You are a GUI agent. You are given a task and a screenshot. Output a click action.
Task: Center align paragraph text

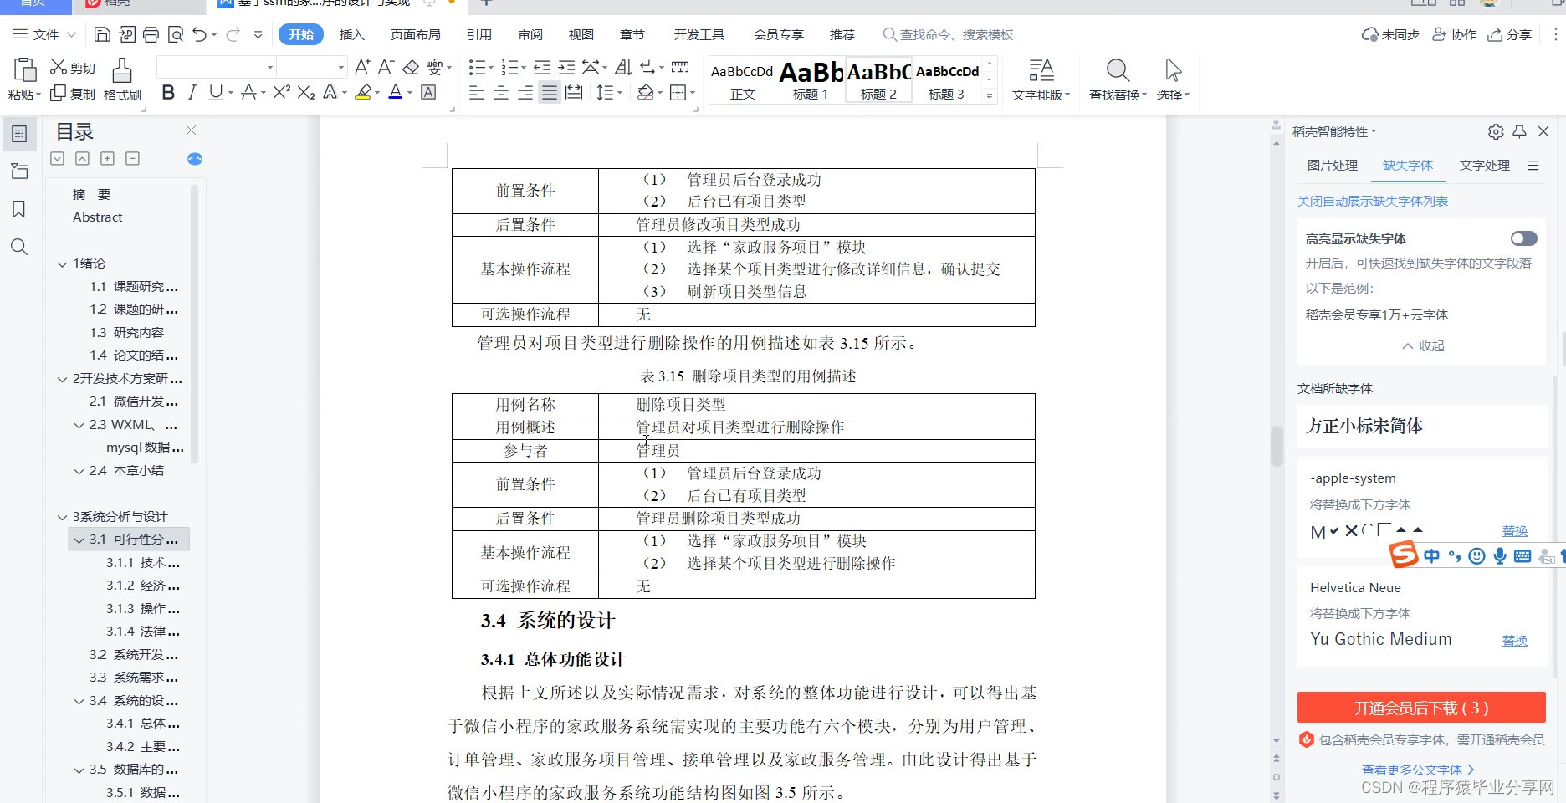coord(501,93)
